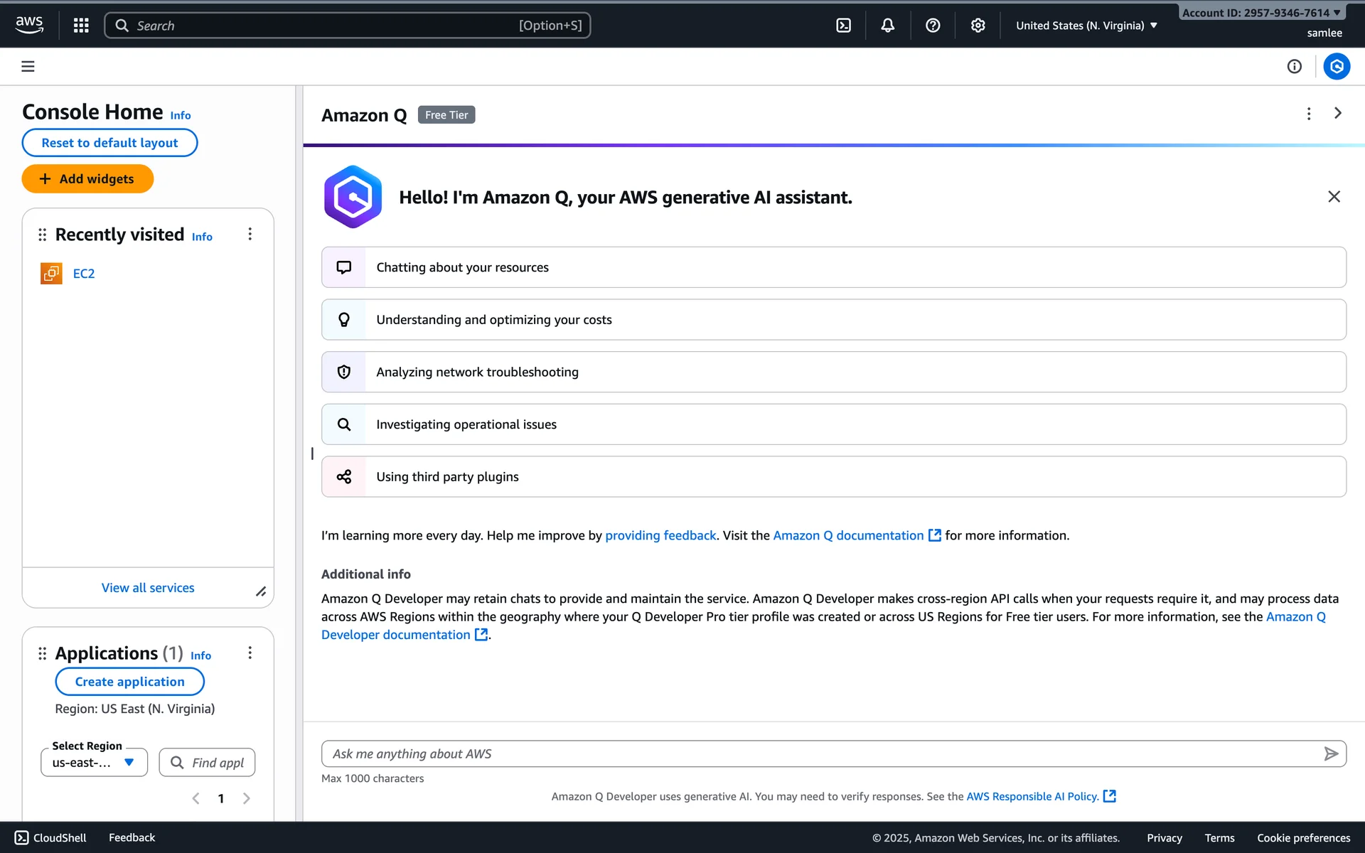
Task: Collapse Amazon Q panel with chevron
Action: pos(1337,114)
